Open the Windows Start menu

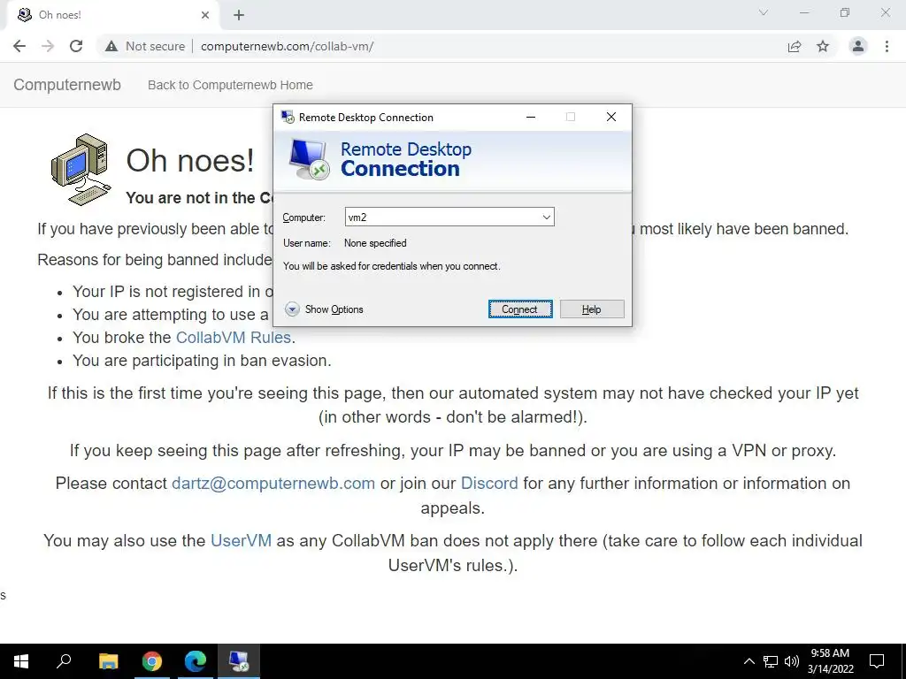pyautogui.click(x=21, y=661)
